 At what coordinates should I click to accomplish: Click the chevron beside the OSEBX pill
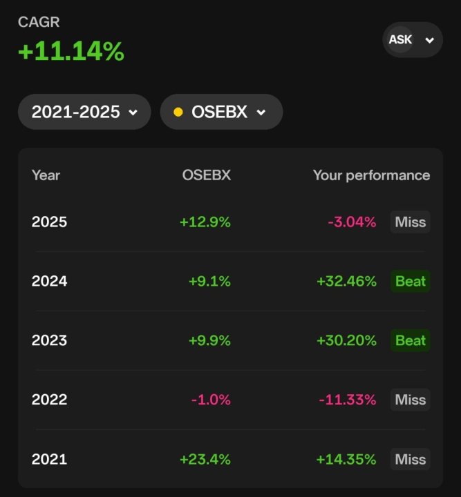click(261, 112)
